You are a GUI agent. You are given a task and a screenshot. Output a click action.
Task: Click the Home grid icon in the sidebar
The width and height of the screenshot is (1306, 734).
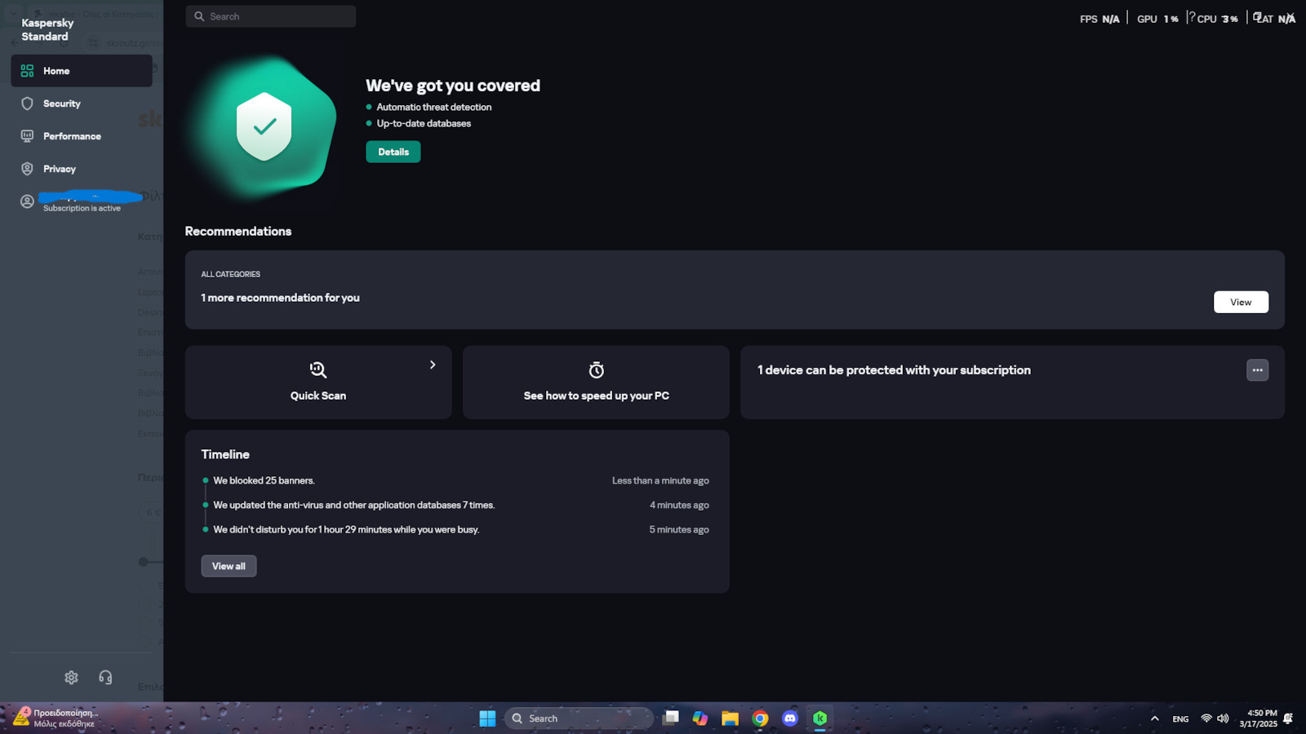[x=27, y=71]
